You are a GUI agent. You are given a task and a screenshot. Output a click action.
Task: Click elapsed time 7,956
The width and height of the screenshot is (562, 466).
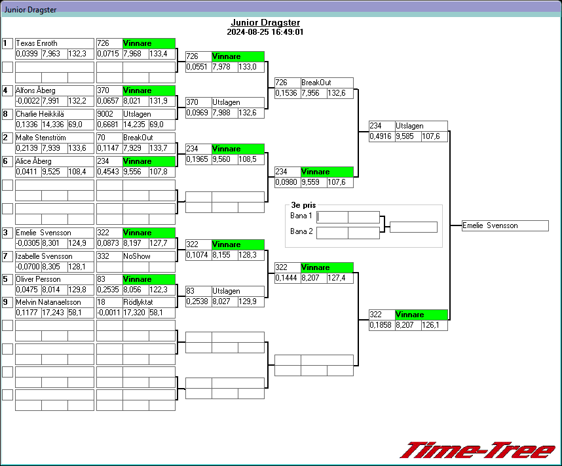314,93
